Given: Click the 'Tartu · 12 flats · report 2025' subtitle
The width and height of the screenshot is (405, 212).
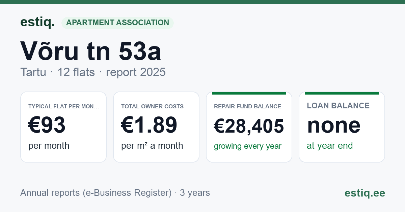Looking at the screenshot, I should click(x=93, y=72).
